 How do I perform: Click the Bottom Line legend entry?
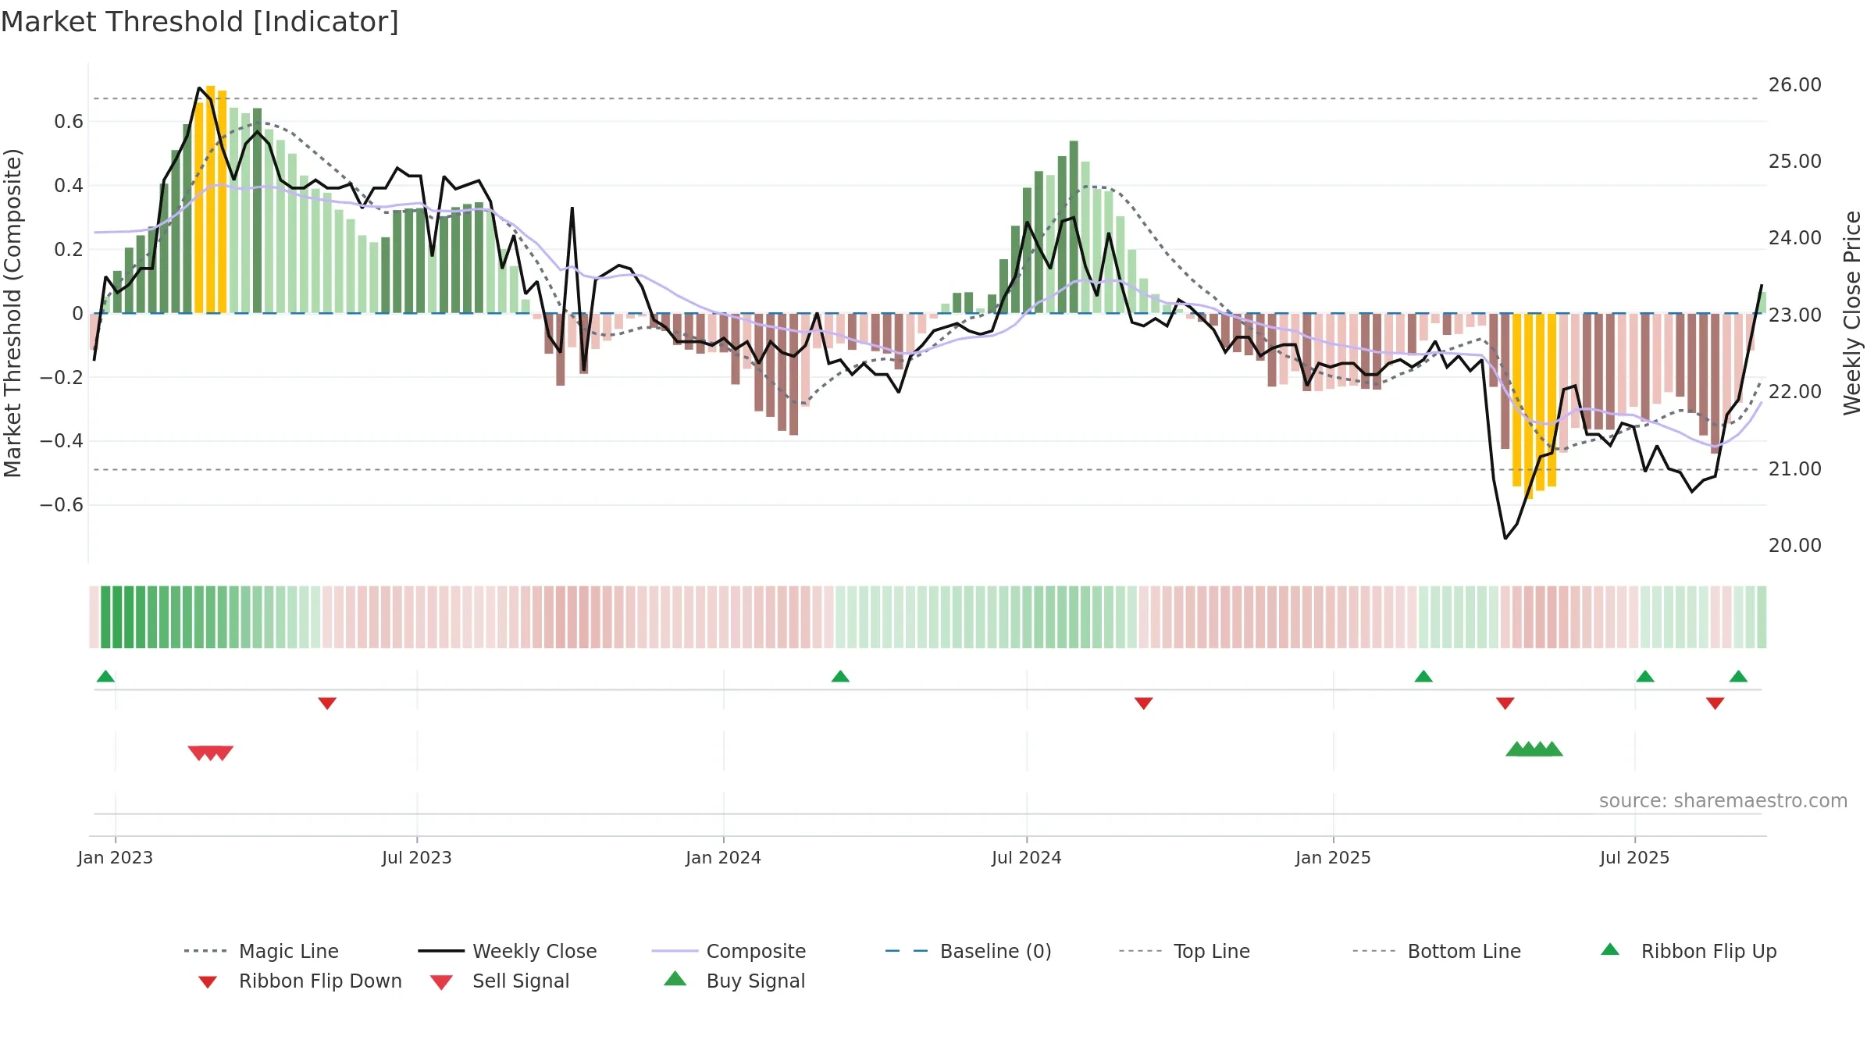[x=1437, y=951]
